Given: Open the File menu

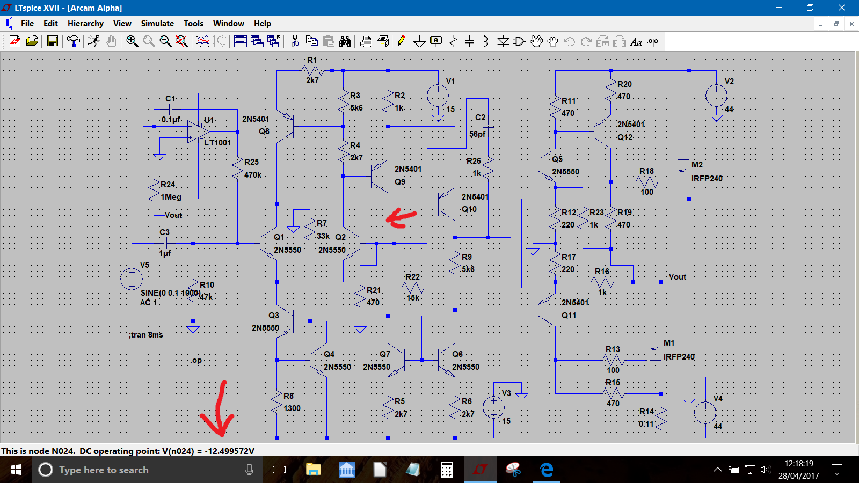Looking at the screenshot, I should (x=27, y=24).
